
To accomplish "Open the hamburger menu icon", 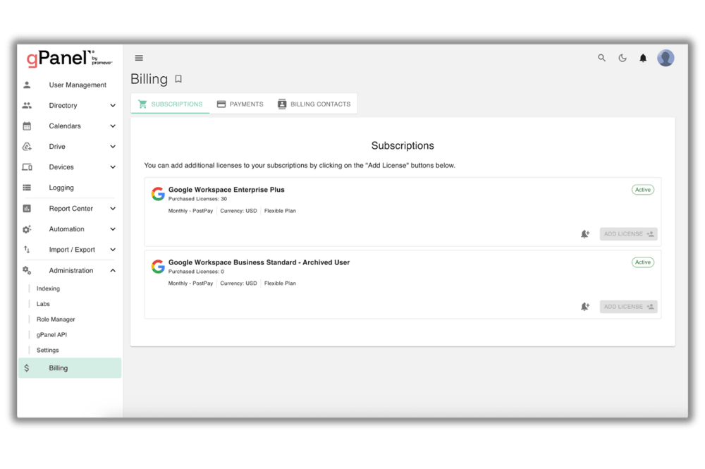I will point(139,58).
